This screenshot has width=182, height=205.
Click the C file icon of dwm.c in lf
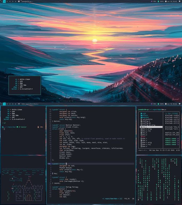(x=141, y=140)
